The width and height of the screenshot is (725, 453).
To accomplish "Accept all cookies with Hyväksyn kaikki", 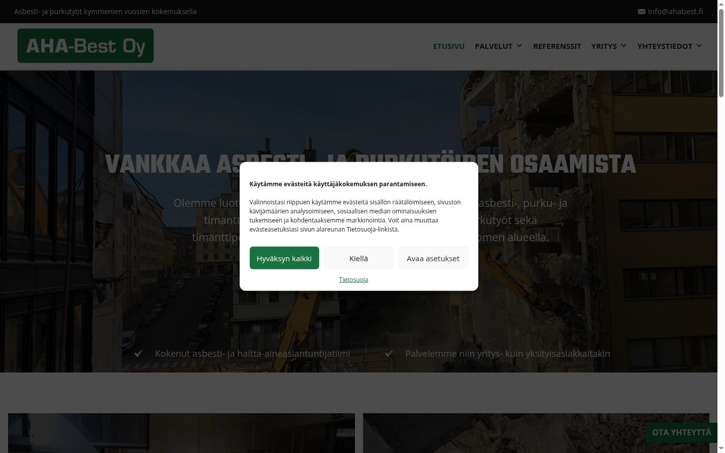I will (284, 258).
